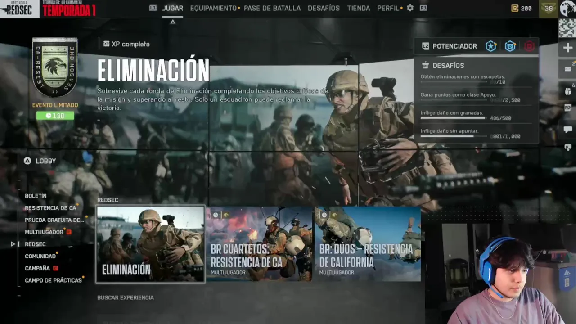Select Campaña in the side menu
The height and width of the screenshot is (324, 576).
(x=37, y=268)
